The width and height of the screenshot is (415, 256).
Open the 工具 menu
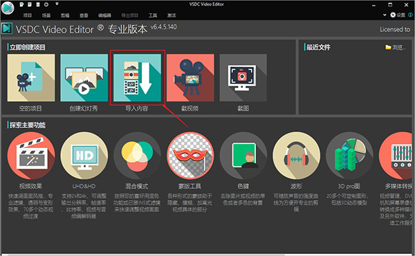153,15
